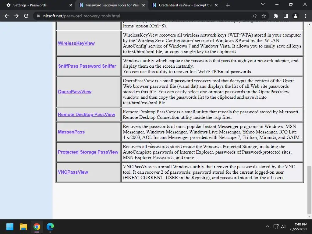This screenshot has height=234, width=312.
Task: Launch Microsoft Edge from the taskbar
Action: pos(50,227)
